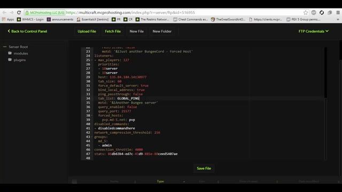Open TheGreatSwordArtOnline bookmark
Viewport: 342px width, 192px height.
228,19
